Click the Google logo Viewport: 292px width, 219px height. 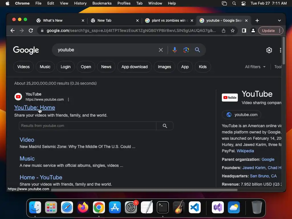pos(26,50)
